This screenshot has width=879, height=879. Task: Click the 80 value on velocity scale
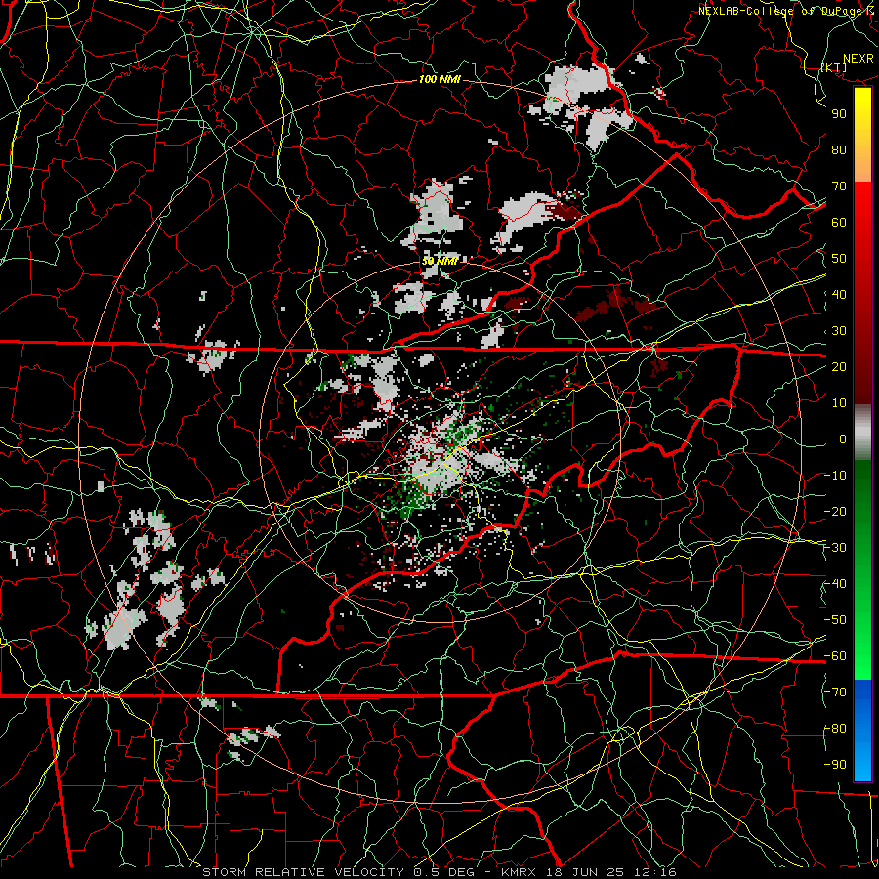click(x=839, y=150)
